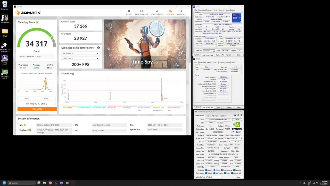Click the Time Spy artwork thumbnail

pos(145,44)
